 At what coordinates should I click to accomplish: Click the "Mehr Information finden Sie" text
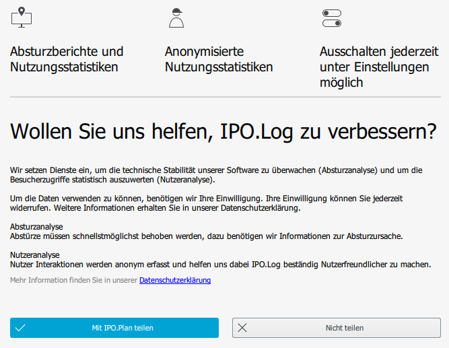pyautogui.click(x=73, y=280)
